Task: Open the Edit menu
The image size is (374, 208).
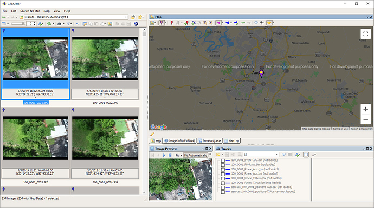Action: coord(14,11)
